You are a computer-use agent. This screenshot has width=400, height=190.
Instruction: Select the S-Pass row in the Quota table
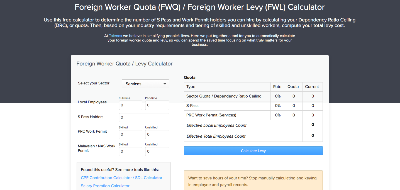(x=227, y=106)
